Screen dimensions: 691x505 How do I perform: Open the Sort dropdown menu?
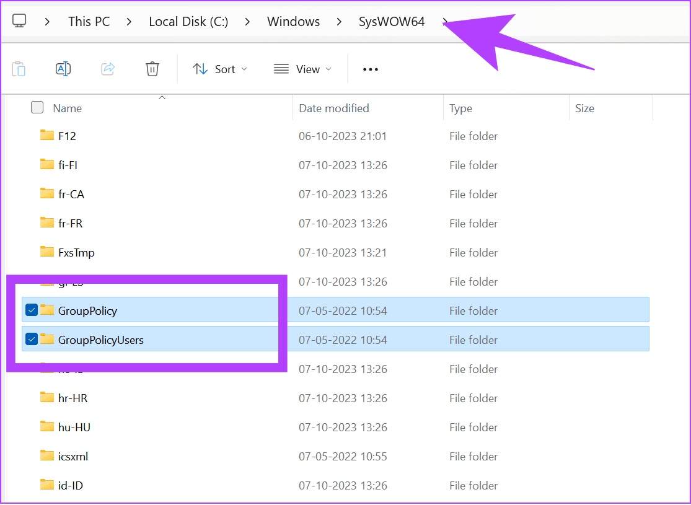click(x=219, y=69)
